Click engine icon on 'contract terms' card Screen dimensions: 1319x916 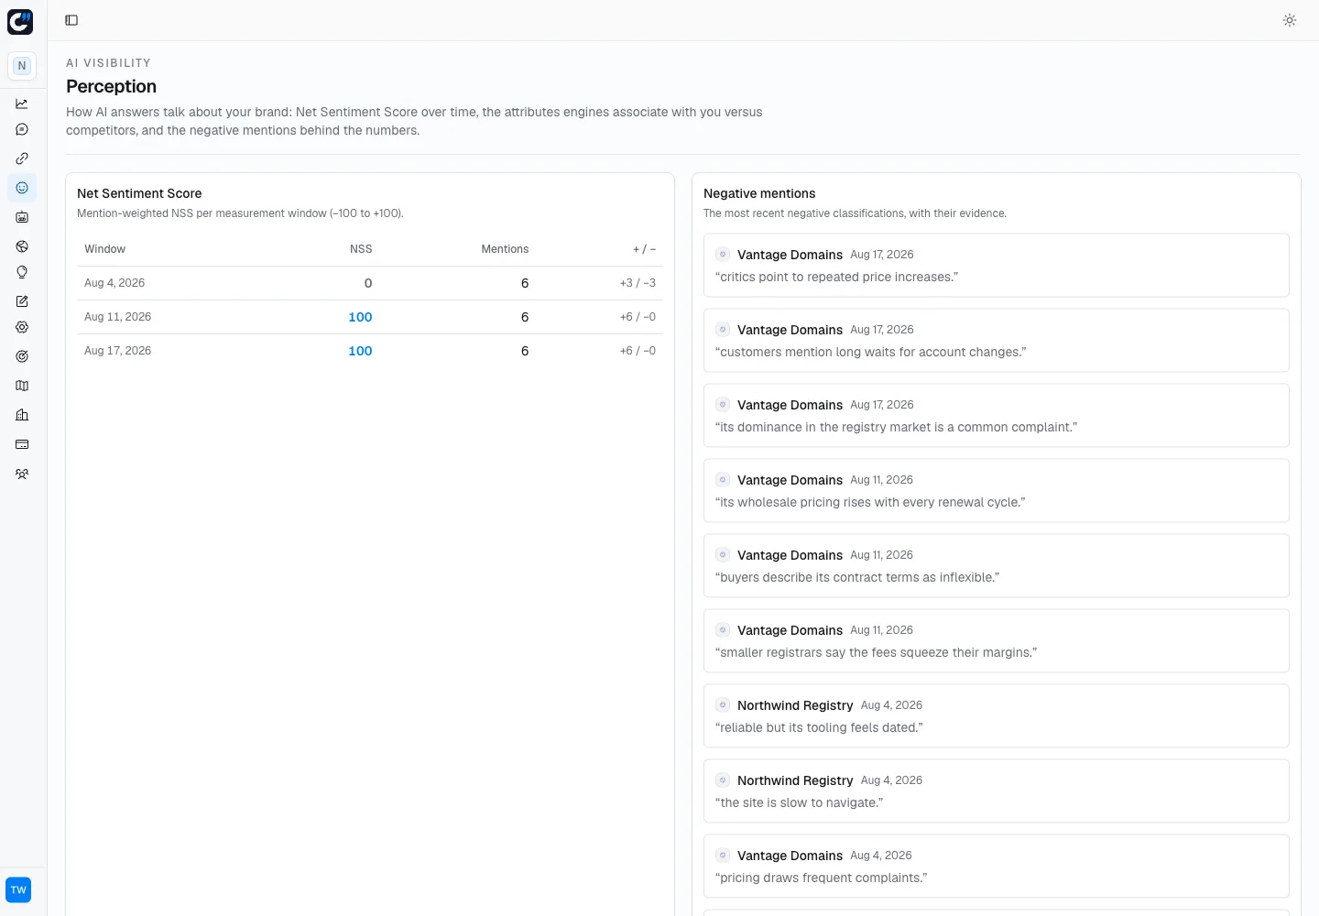click(x=723, y=555)
